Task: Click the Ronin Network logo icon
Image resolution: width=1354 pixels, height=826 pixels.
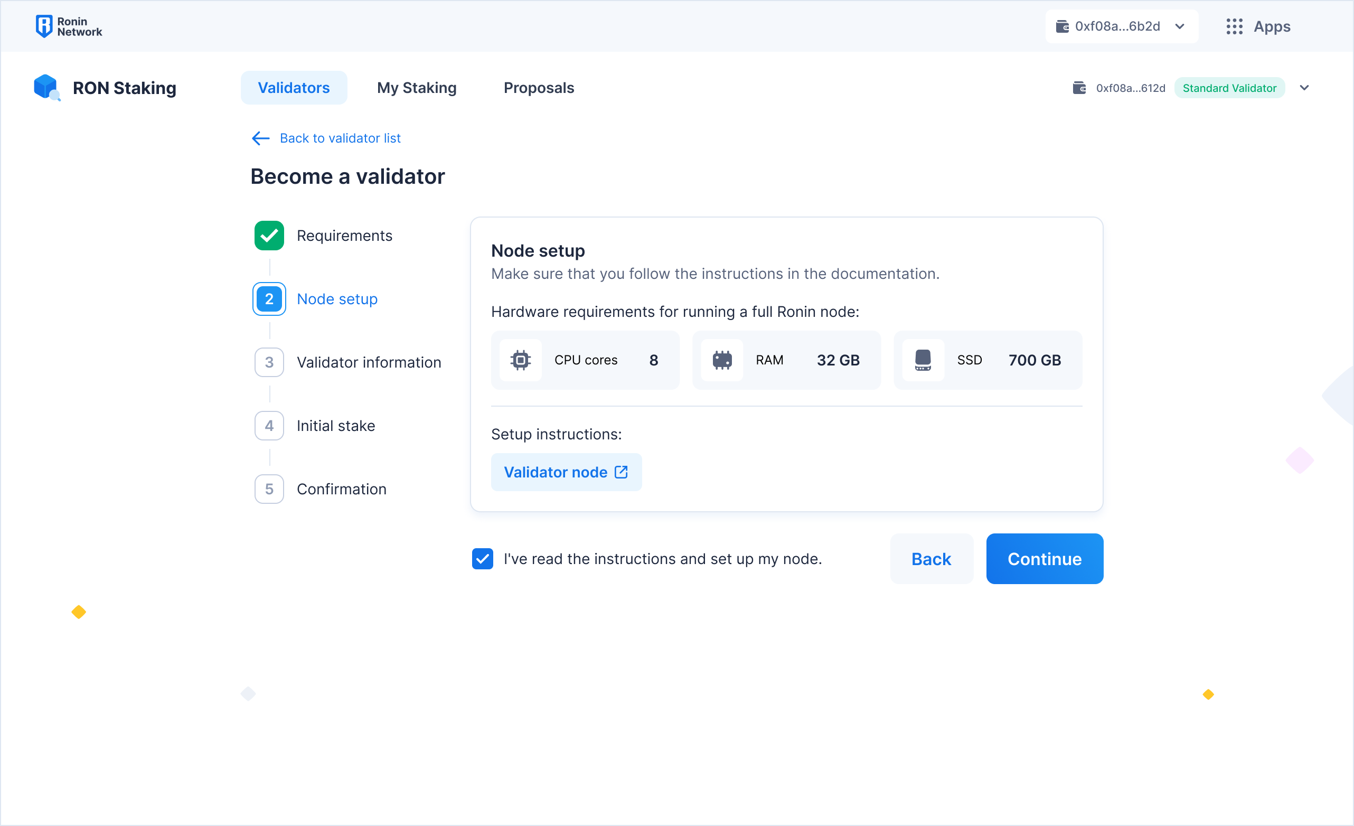Action: 43,26
